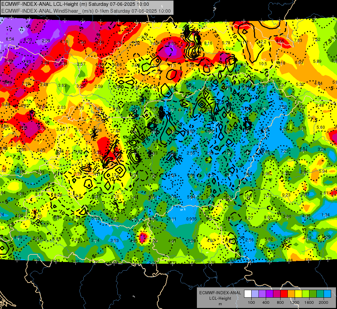This screenshot has height=309, width=337.
Task: Click the map value '5.94'
Action: point(323,171)
